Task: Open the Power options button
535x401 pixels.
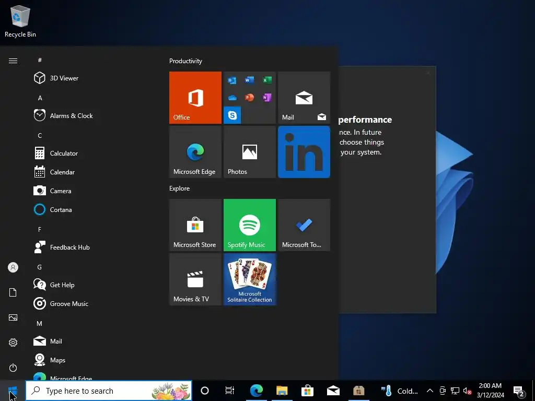Action: [x=13, y=368]
